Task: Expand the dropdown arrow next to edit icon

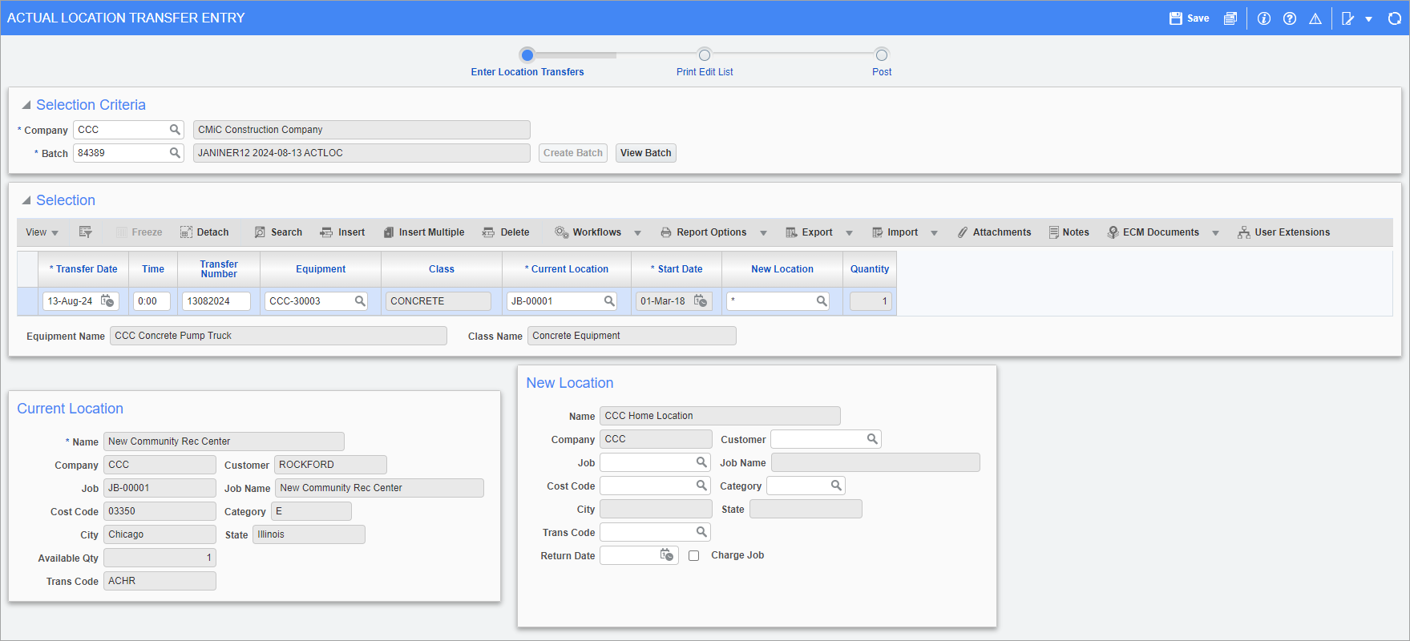Action: (x=1368, y=19)
